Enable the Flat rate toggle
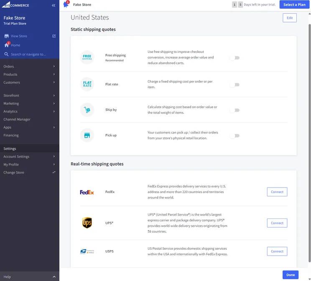Screen dimensions: 311x281 click(x=235, y=85)
